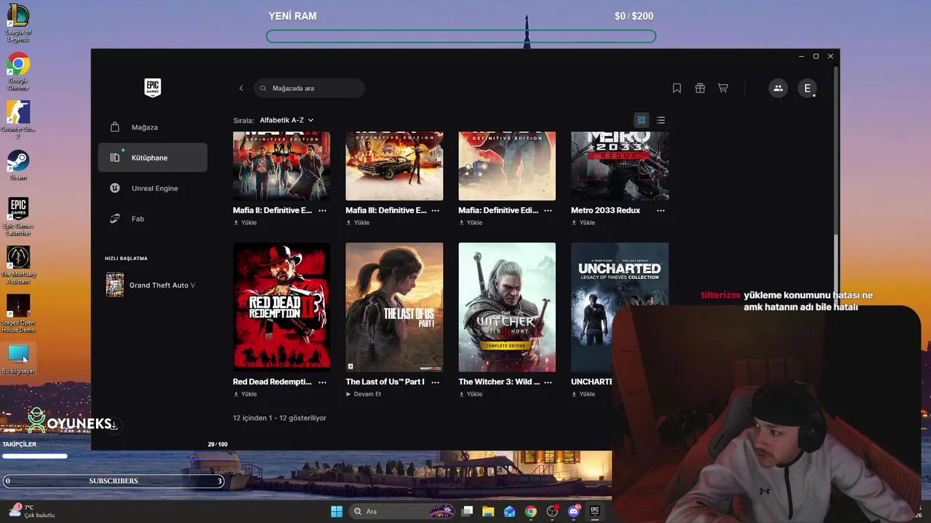The height and width of the screenshot is (523, 931).
Task: Click the Metro 2033 Redux title text
Action: pos(605,210)
